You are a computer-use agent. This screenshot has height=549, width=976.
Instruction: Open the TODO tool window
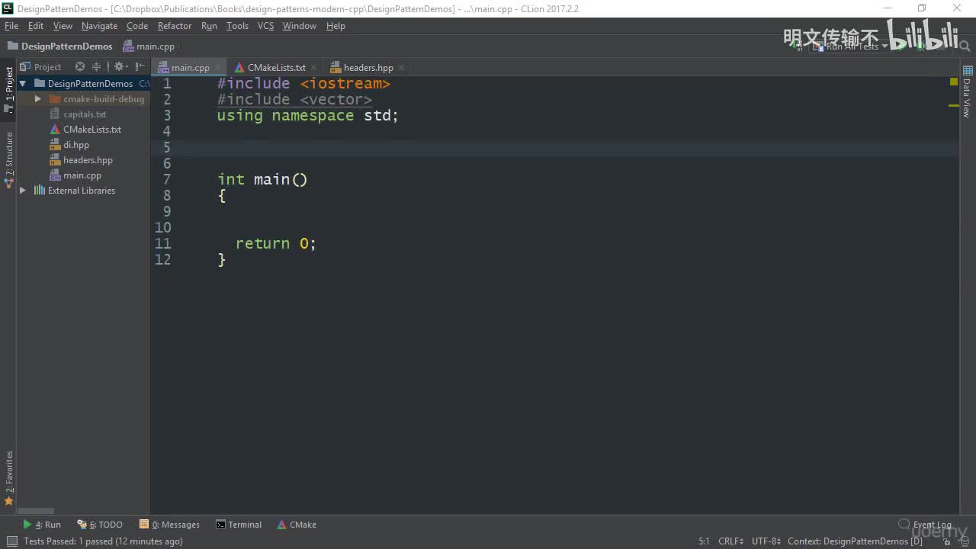point(100,525)
